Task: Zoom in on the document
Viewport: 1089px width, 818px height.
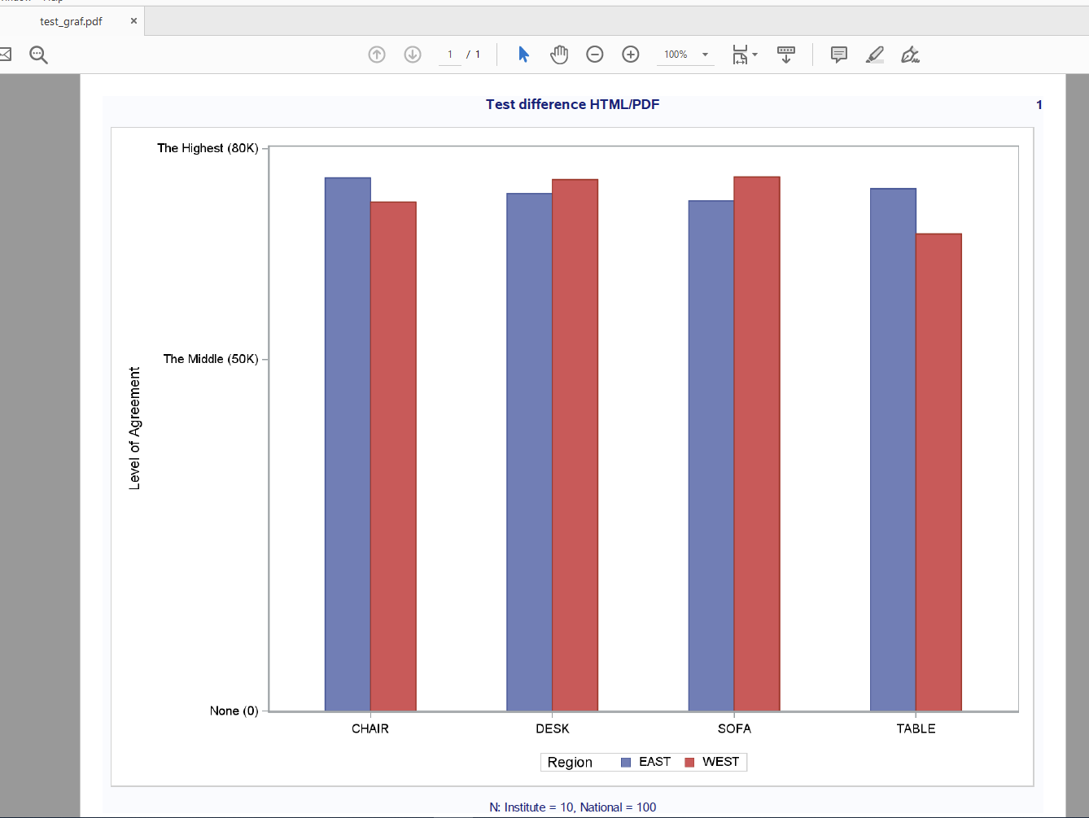Action: (x=631, y=54)
